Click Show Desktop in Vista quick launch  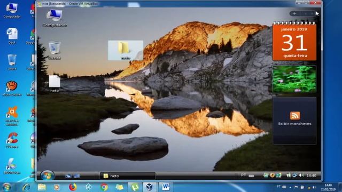click(x=68, y=176)
